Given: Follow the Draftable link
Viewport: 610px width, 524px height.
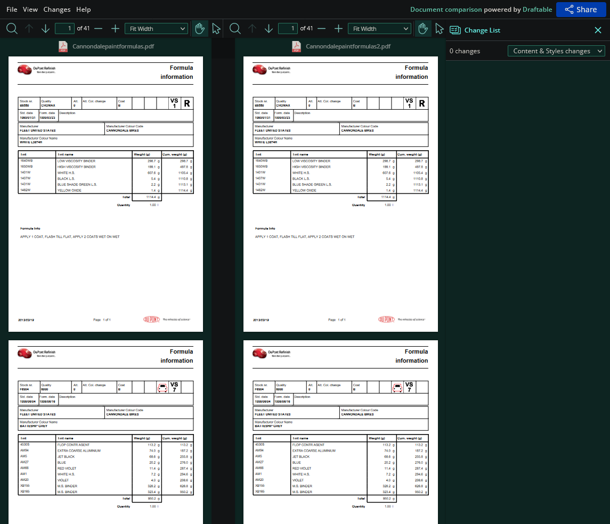Looking at the screenshot, I should [537, 10].
